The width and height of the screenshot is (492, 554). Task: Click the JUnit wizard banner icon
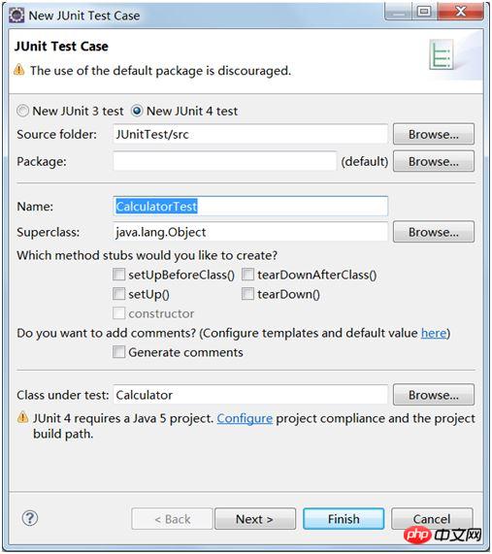click(x=442, y=54)
